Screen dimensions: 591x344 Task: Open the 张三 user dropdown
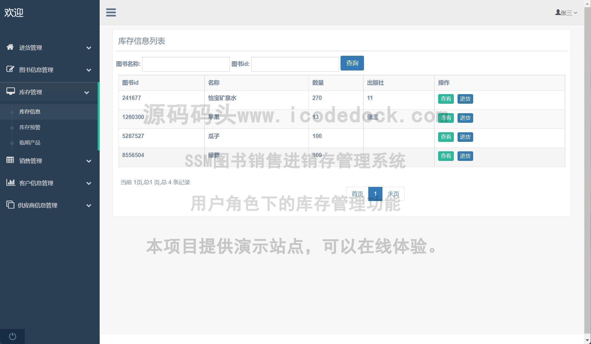pyautogui.click(x=566, y=13)
